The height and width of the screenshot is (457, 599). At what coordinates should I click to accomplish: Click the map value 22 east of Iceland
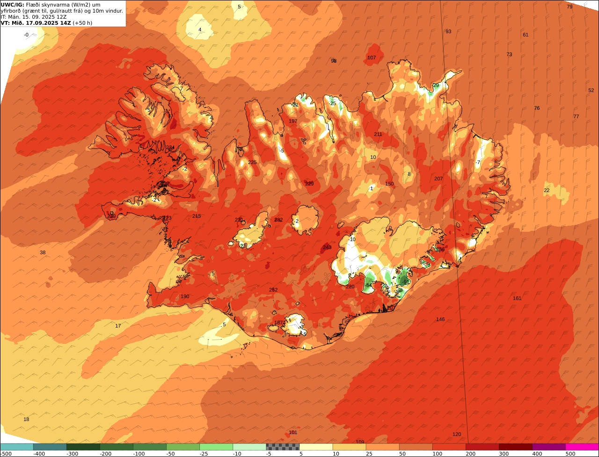pos(547,191)
